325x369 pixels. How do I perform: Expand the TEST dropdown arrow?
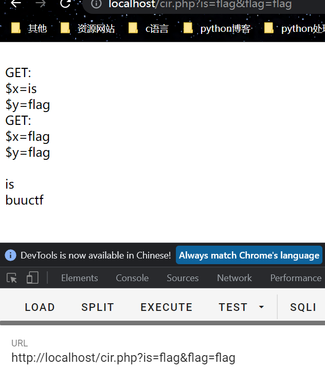261,307
